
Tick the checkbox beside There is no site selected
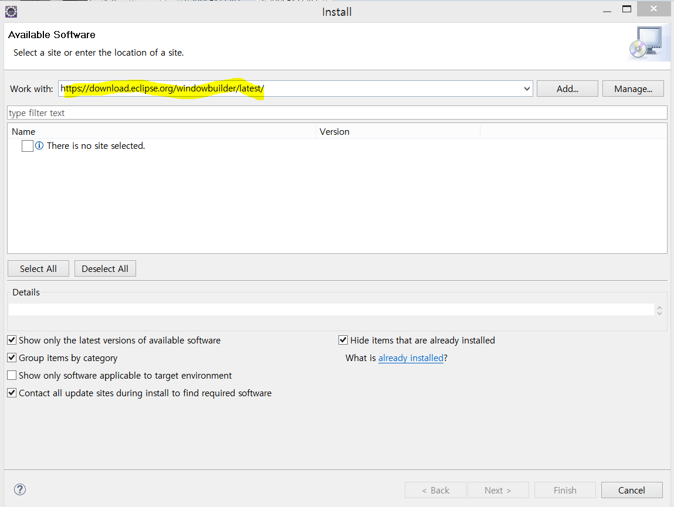(28, 146)
